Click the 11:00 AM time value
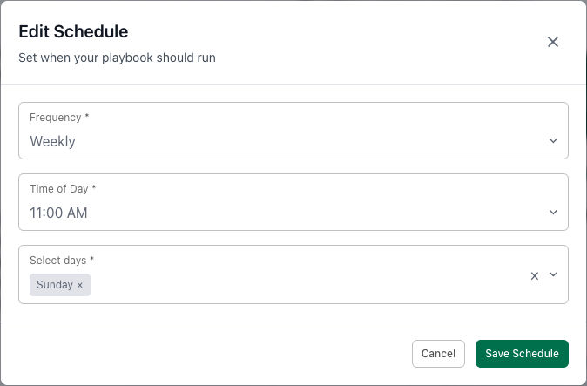Screen dimensions: 587x386 (x=58, y=213)
